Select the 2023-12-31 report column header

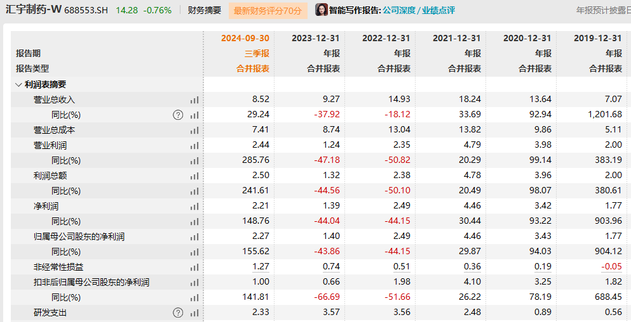pos(315,38)
